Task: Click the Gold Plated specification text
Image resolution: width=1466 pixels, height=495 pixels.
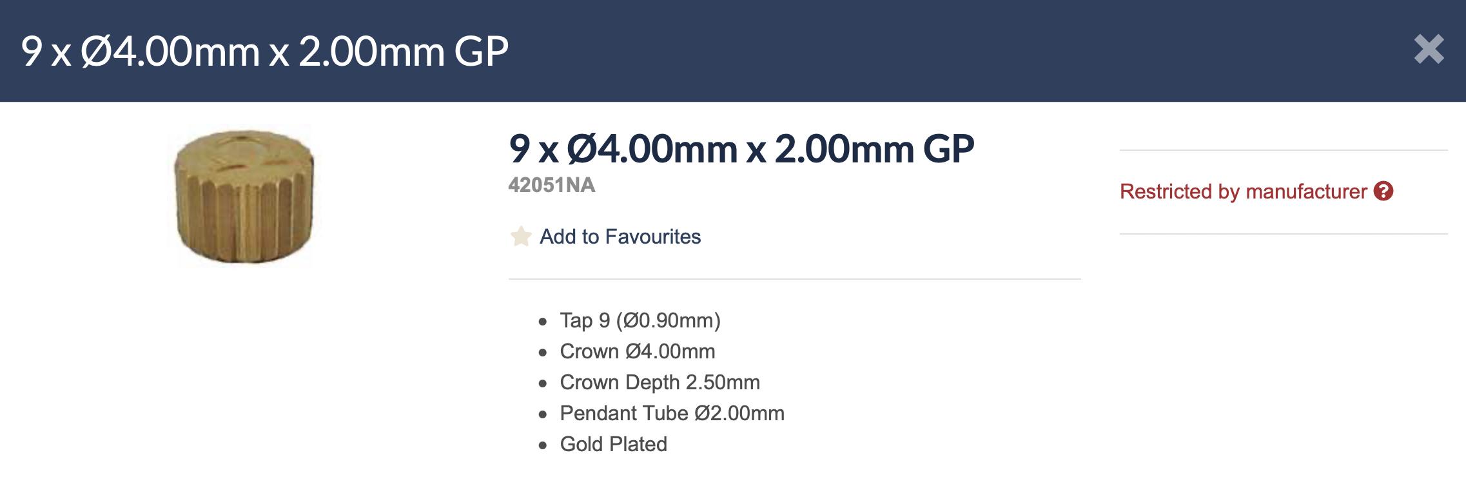Action: click(613, 444)
